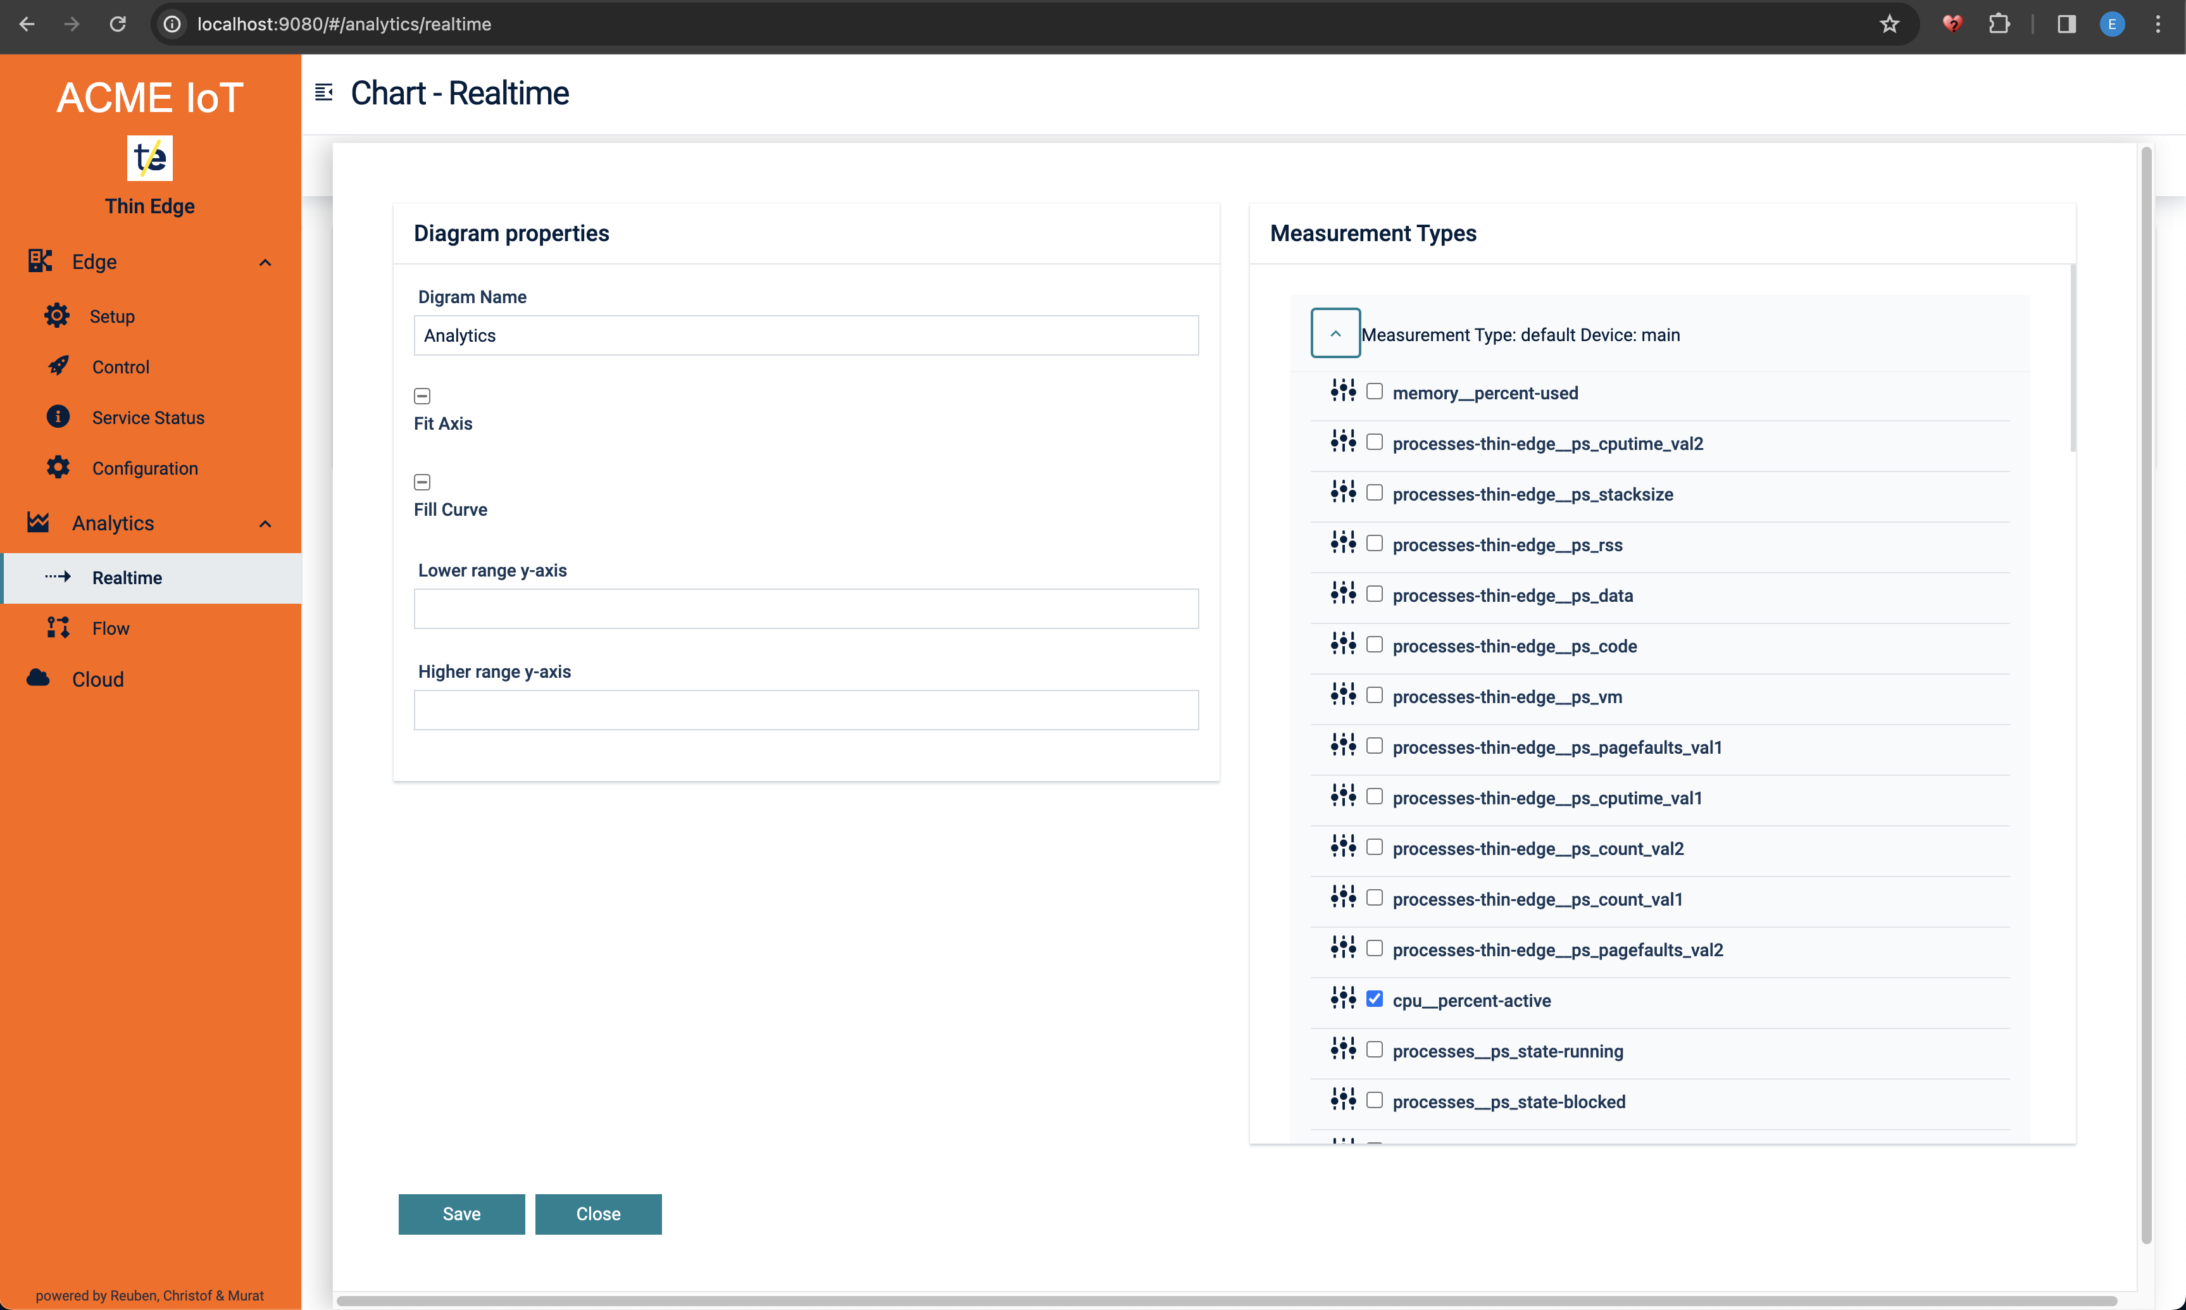Click the sidebar collapse icon beside Chart title
This screenshot has height=1310, width=2186.
(x=324, y=92)
